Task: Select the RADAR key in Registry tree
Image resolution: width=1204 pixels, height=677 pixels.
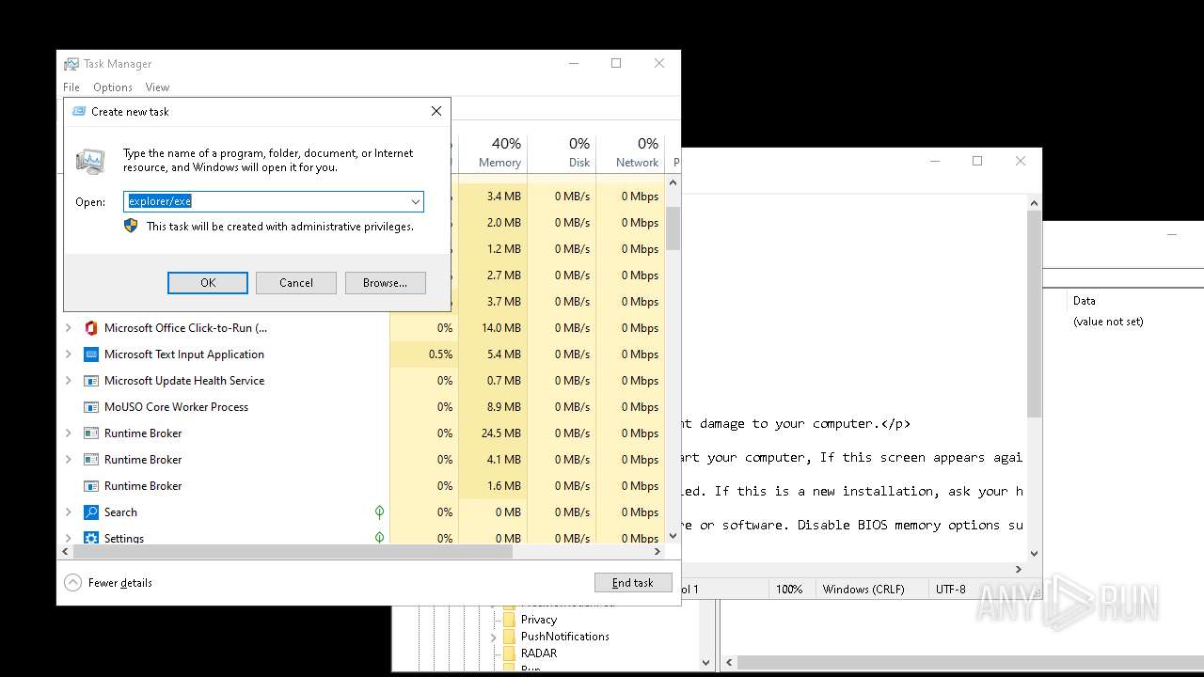Action: [x=539, y=653]
